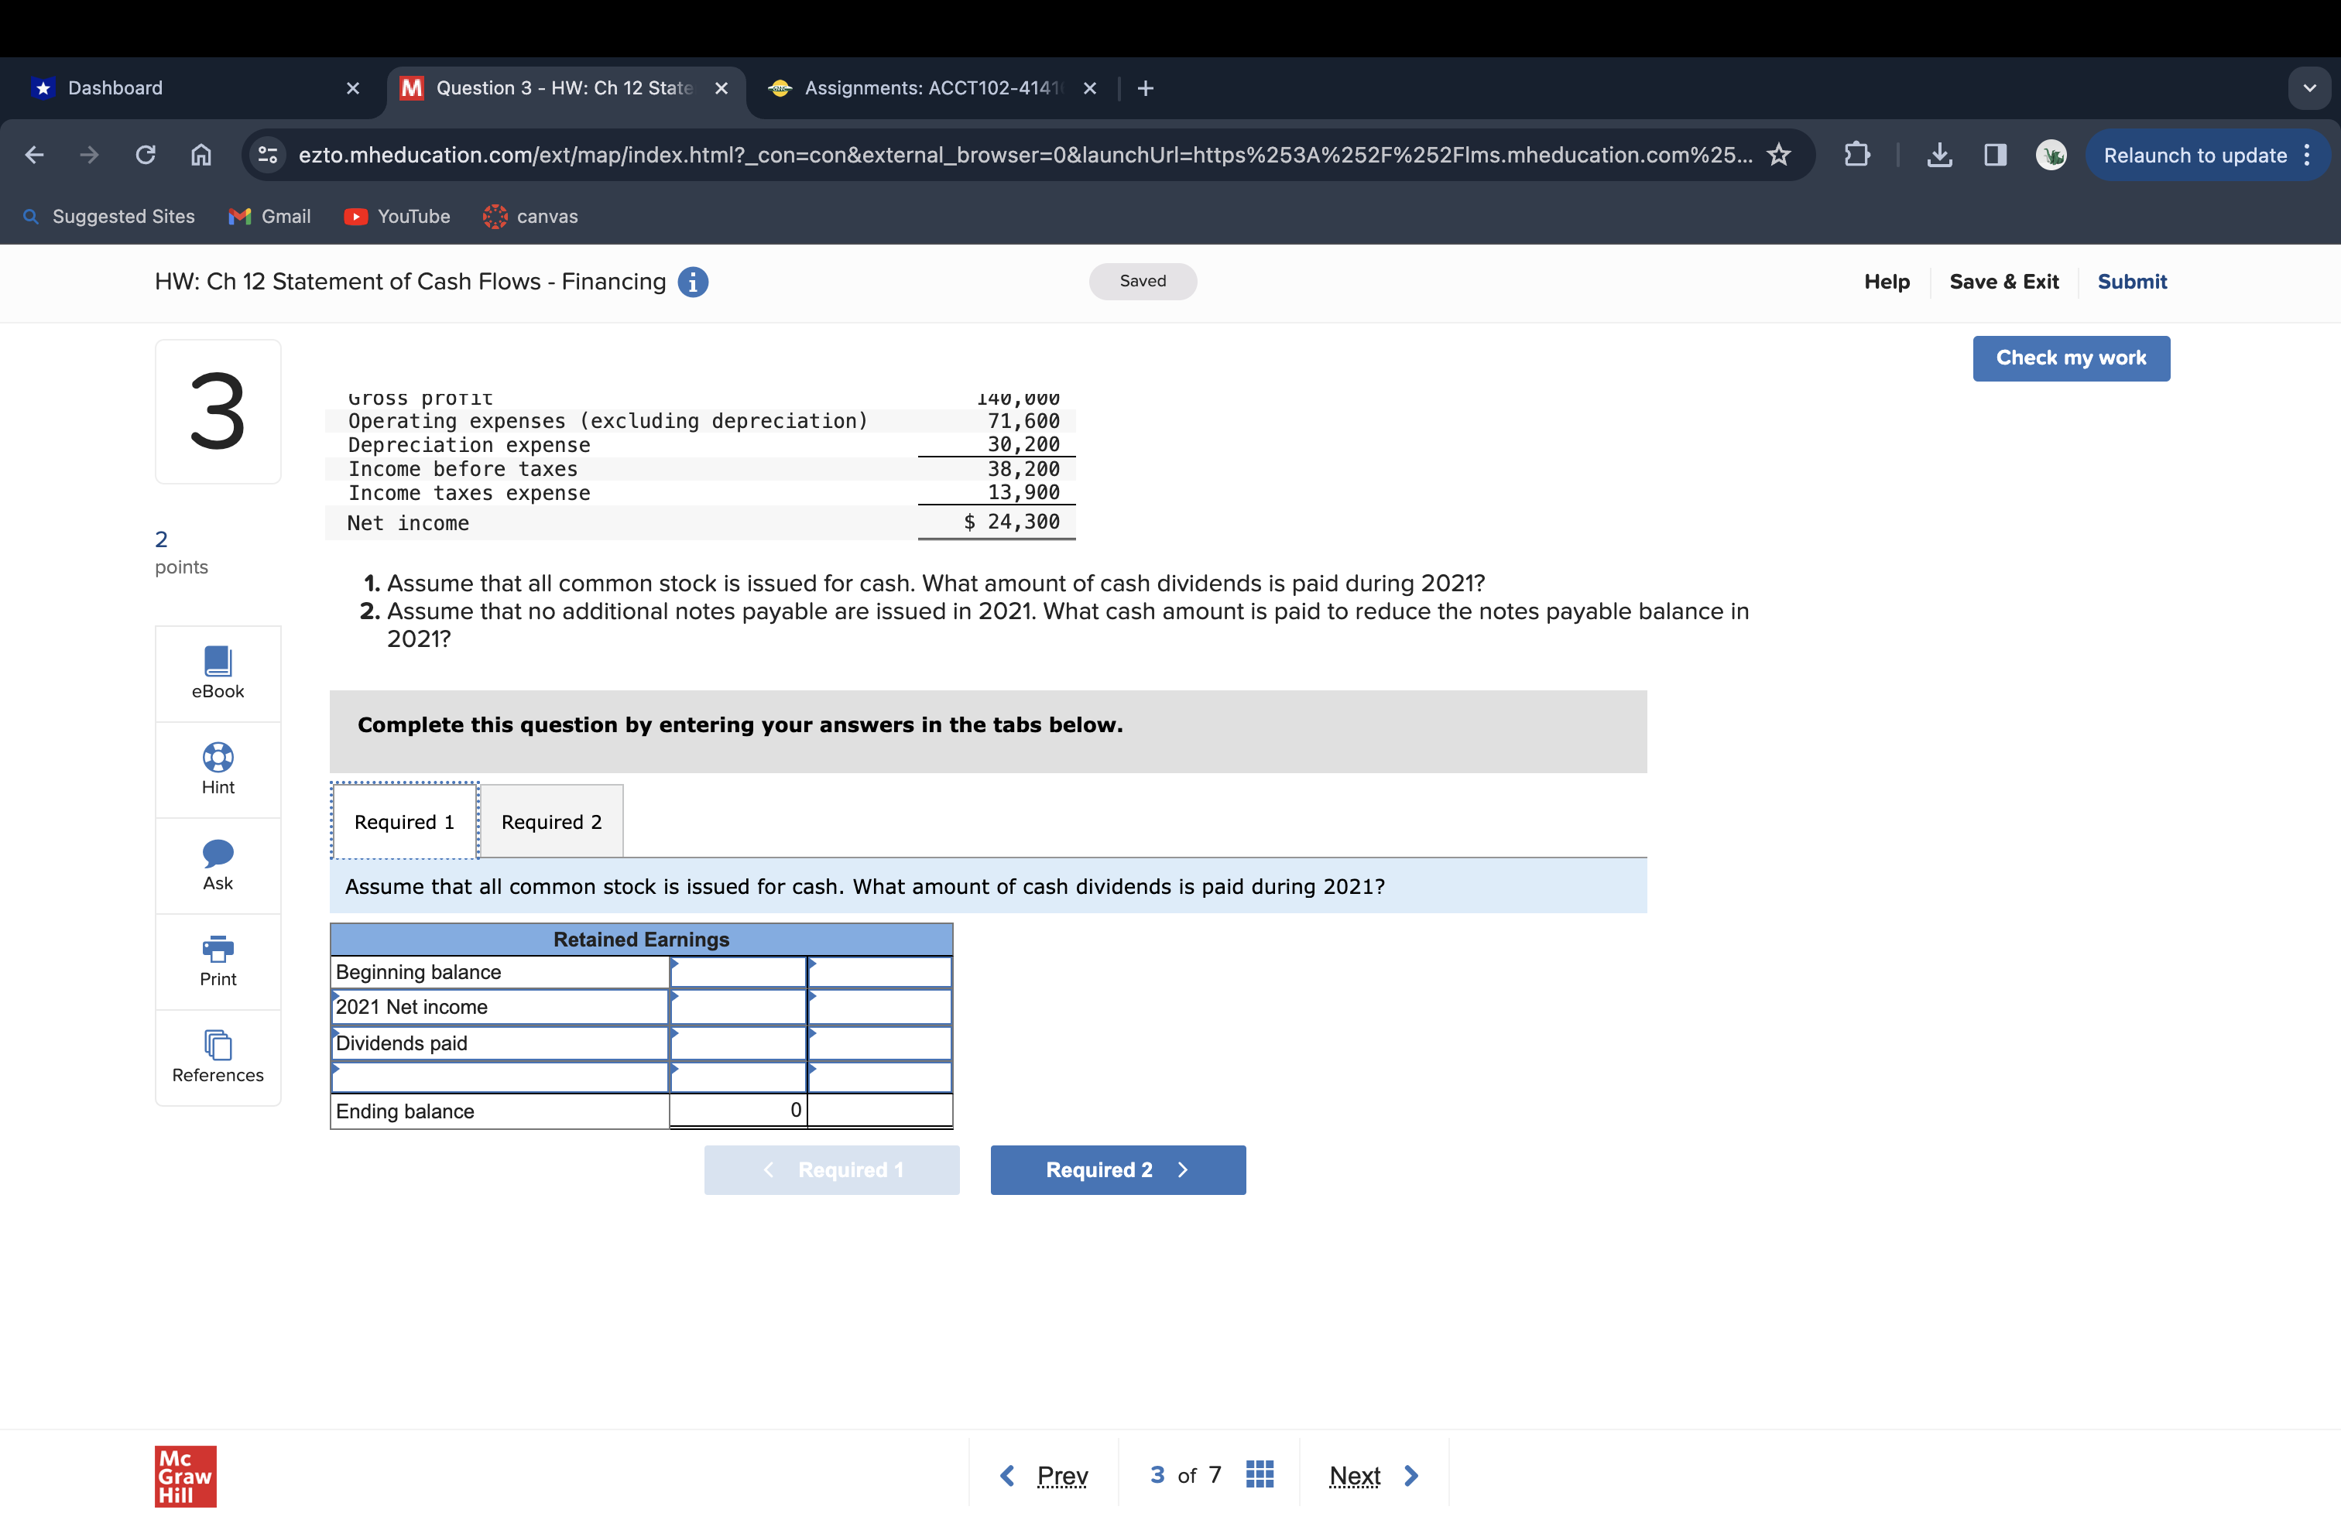Switch to the Required 2 tab
2341x1520 pixels.
(551, 822)
